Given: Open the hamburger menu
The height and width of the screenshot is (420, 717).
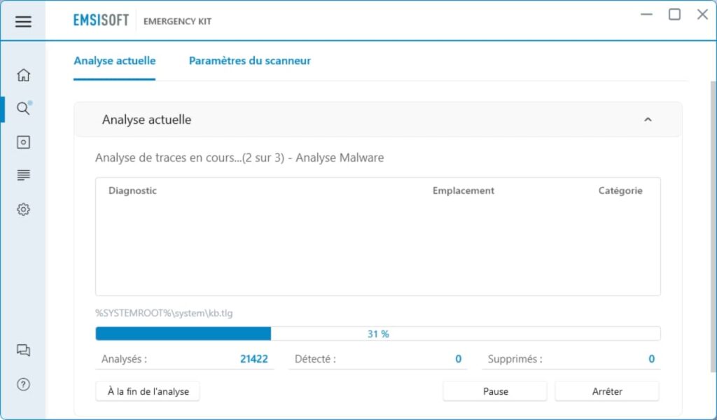Looking at the screenshot, I should (23, 21).
